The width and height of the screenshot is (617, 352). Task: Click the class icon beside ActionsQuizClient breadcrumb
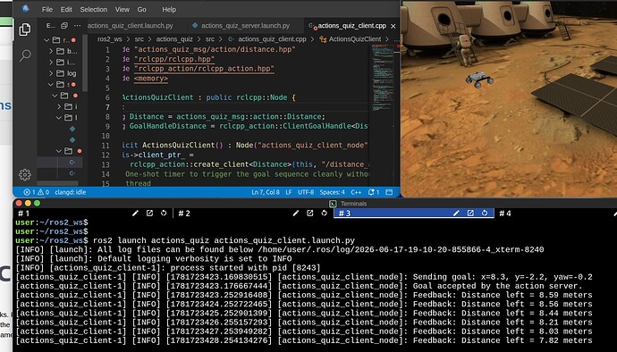click(x=323, y=39)
